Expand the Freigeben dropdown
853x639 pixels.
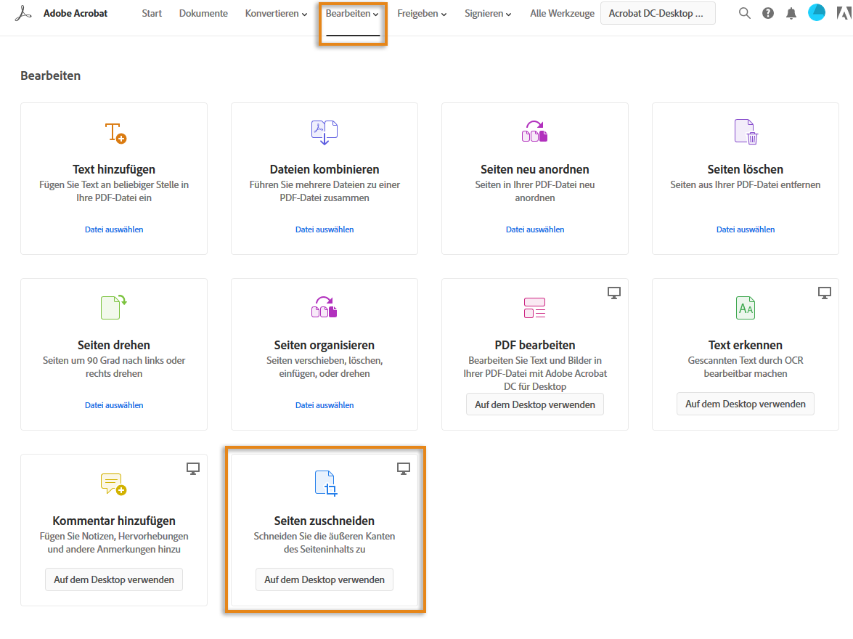(421, 13)
